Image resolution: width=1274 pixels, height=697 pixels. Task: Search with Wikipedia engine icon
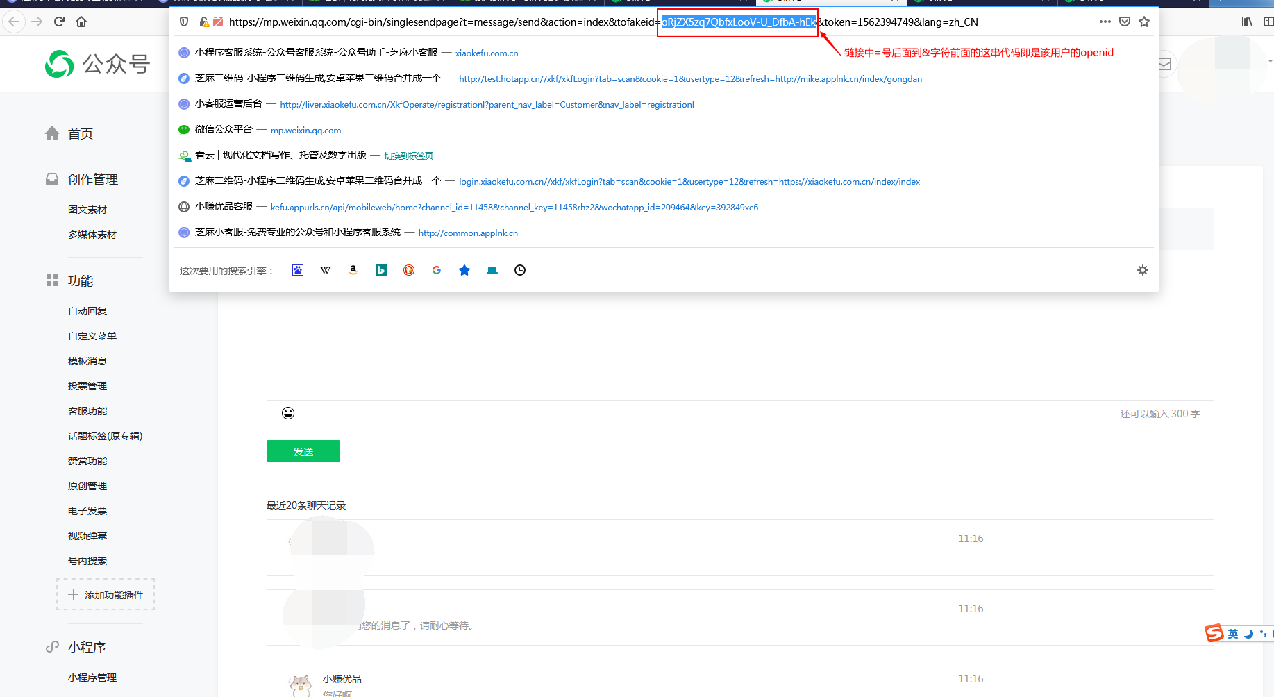tap(326, 270)
